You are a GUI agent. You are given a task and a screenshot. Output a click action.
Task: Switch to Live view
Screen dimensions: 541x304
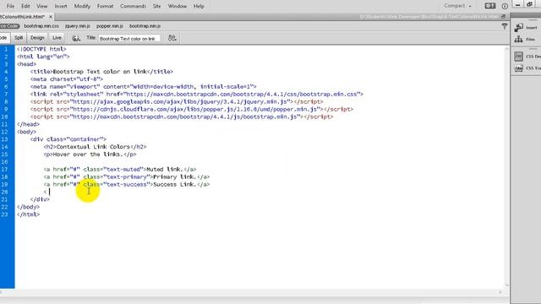pos(57,38)
